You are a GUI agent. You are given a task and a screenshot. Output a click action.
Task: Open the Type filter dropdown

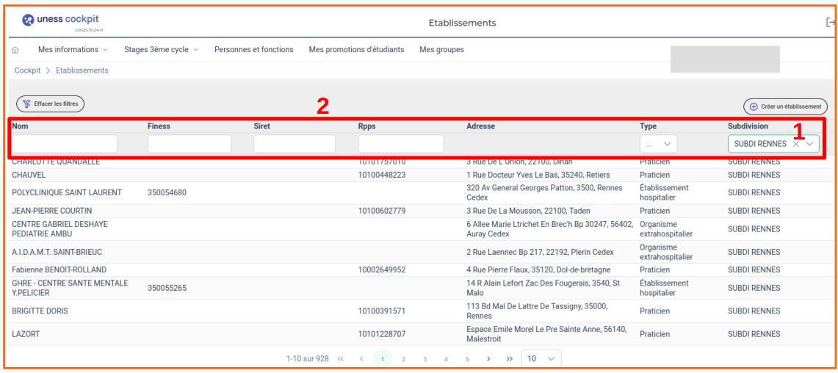[x=658, y=144]
